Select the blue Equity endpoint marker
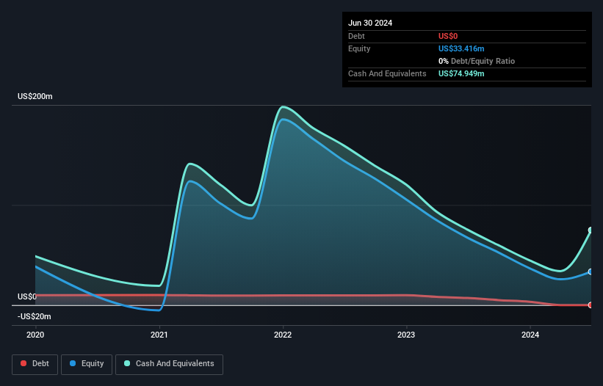The image size is (603, 386). [591, 272]
